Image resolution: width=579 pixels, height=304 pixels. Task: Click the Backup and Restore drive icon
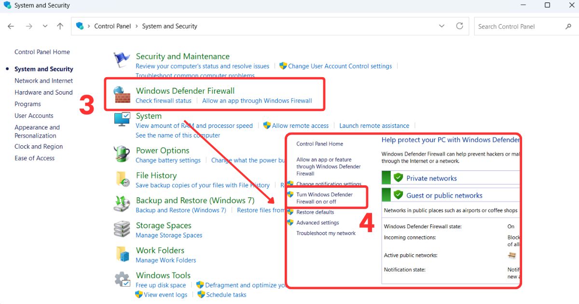pyautogui.click(x=122, y=204)
